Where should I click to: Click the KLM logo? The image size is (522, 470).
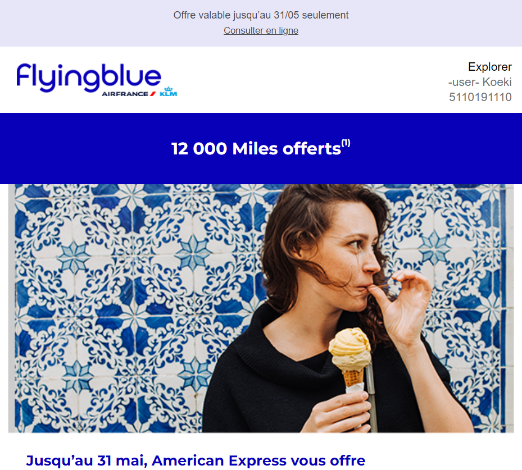click(168, 92)
